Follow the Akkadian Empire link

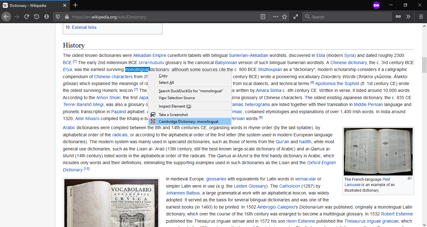click(x=150, y=56)
